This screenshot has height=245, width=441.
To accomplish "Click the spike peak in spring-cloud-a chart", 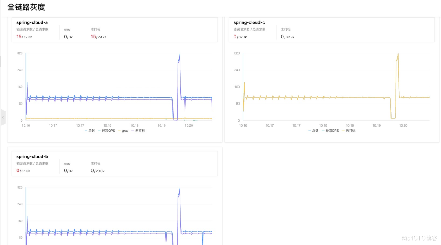I will point(180,54).
